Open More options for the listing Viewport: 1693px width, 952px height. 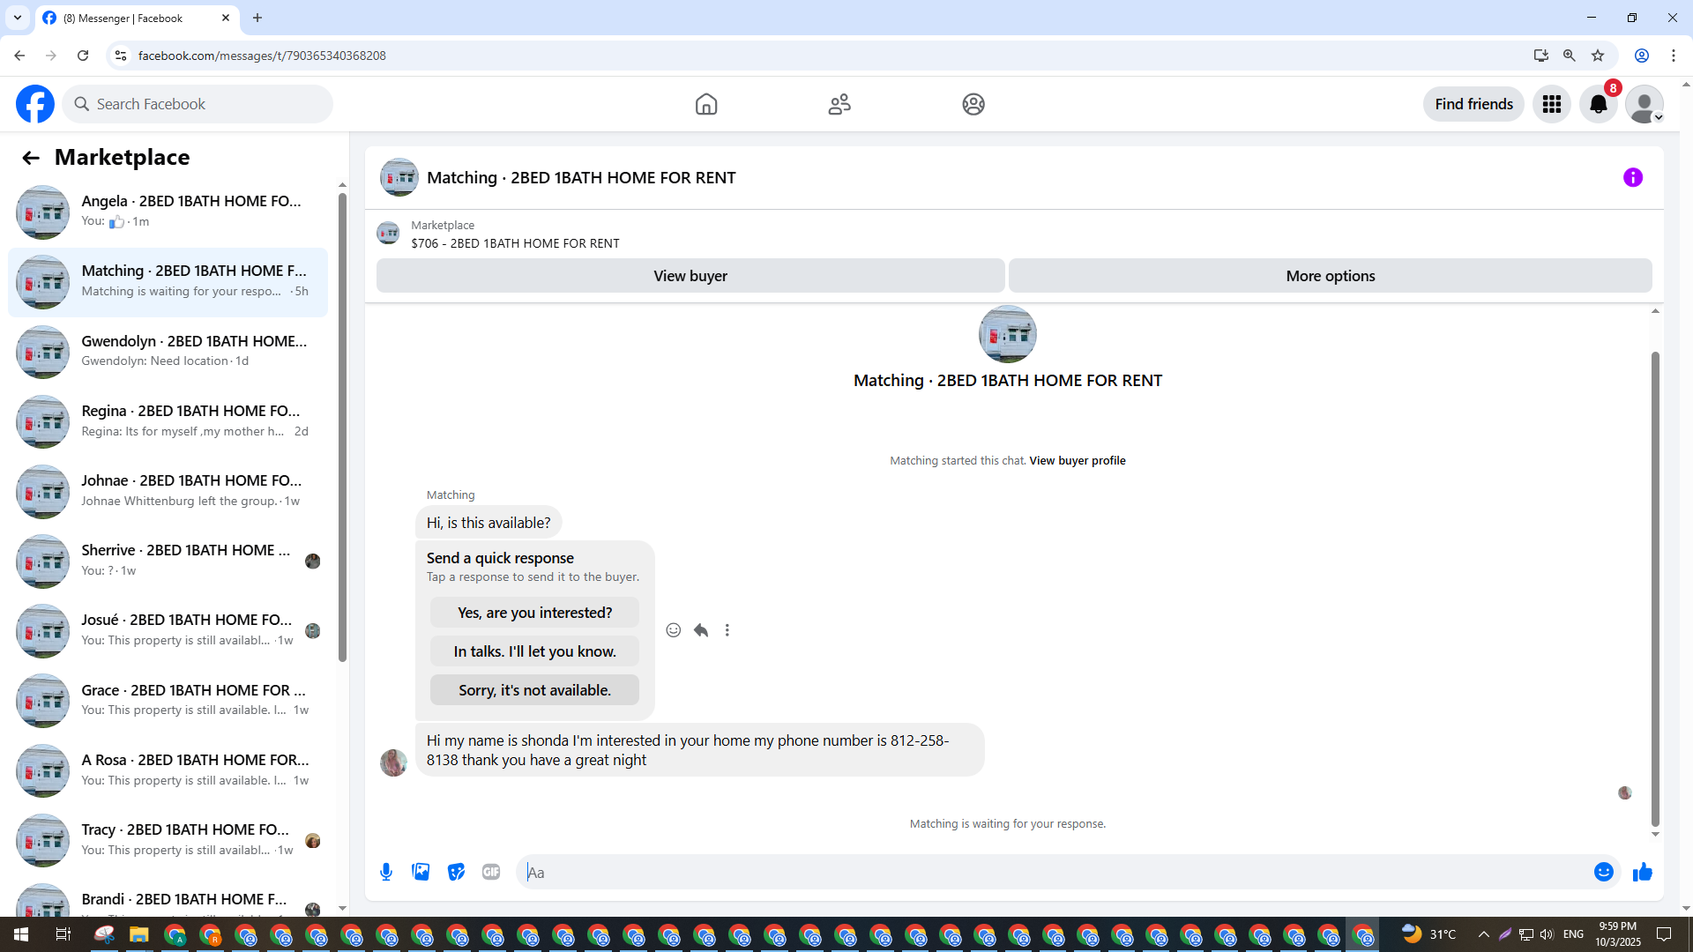tap(1331, 276)
